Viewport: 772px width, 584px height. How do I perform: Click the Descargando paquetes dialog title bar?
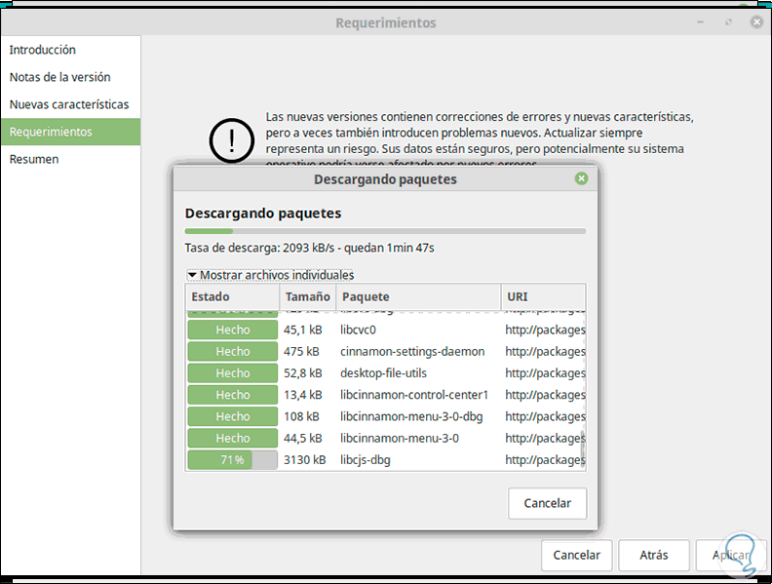pos(385,179)
